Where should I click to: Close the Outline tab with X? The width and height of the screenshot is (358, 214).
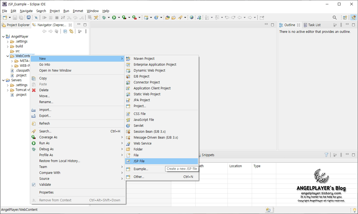click(x=299, y=25)
